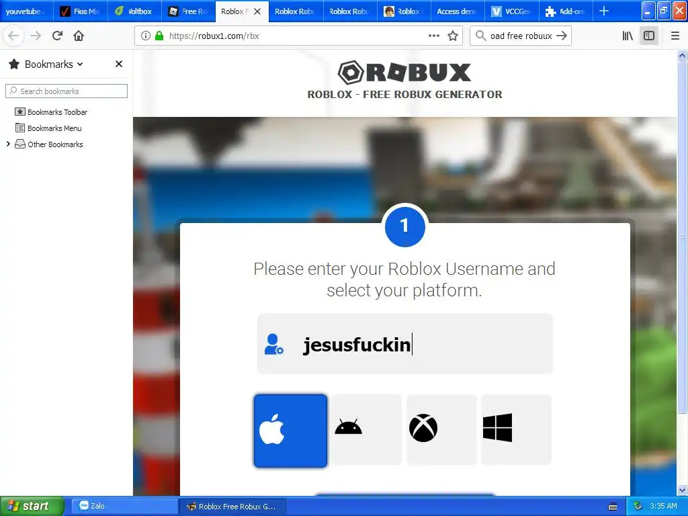
Task: Click the vertical scrollbar thumb
Action: [x=682, y=237]
